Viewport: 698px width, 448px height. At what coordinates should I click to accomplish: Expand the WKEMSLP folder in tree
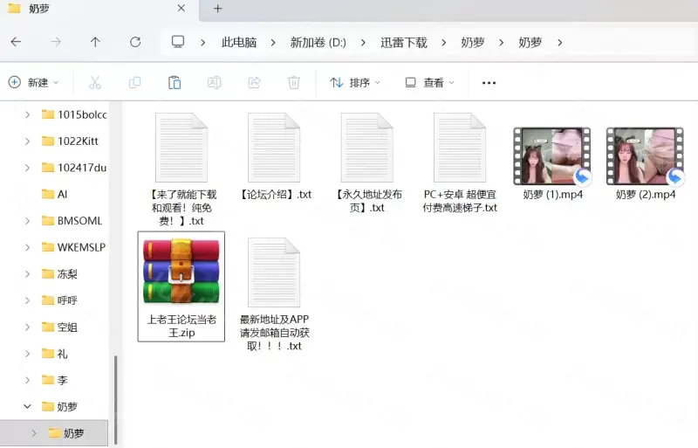[x=27, y=247]
